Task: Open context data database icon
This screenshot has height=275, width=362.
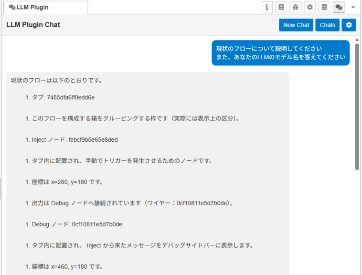Action: [324, 7]
